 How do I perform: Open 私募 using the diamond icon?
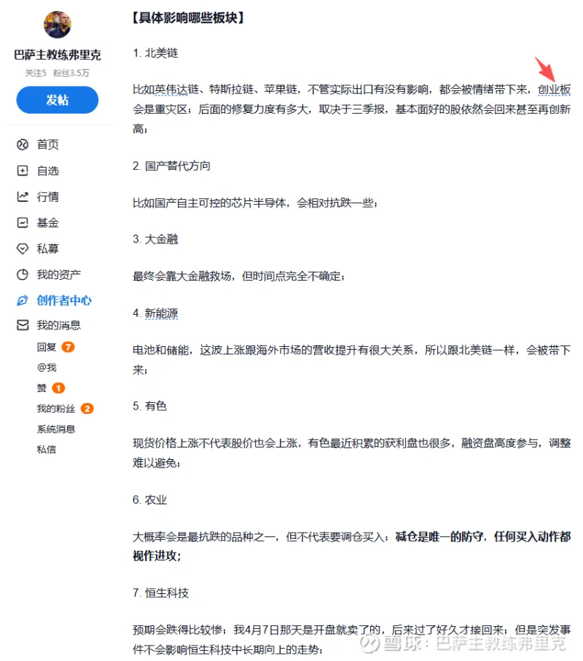(x=23, y=249)
